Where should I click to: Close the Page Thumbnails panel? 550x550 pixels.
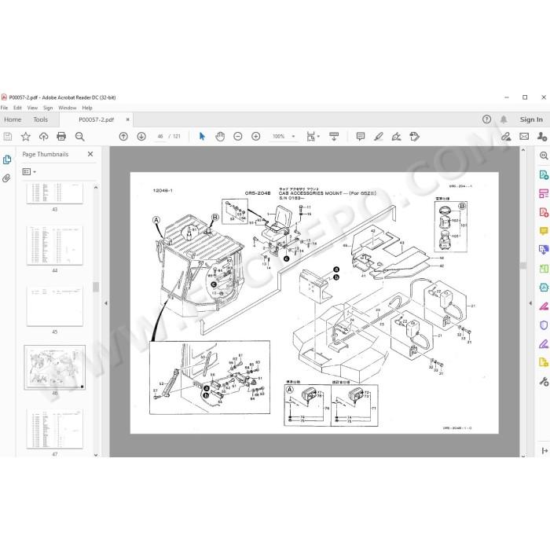pos(90,154)
